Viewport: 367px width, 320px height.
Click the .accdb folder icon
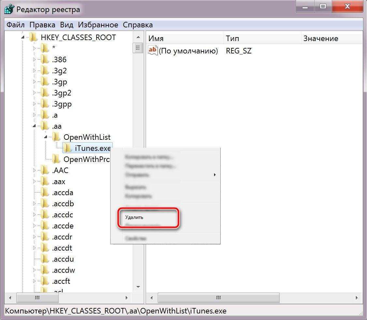(x=45, y=204)
